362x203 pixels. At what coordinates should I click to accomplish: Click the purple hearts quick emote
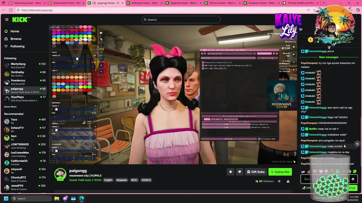coord(303,172)
